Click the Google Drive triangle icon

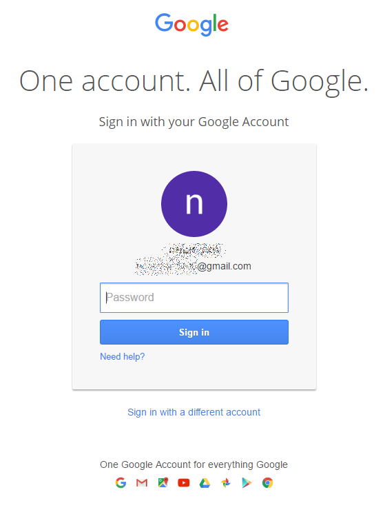point(205,483)
